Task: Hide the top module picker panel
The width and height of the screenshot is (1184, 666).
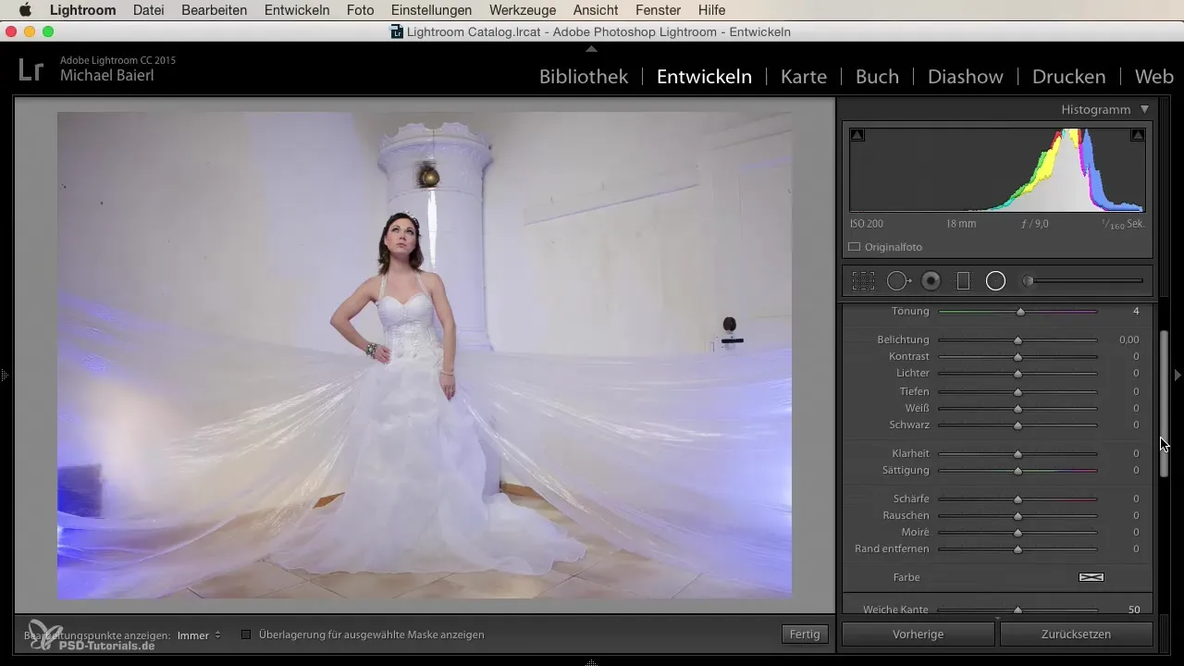Action: 592,47
